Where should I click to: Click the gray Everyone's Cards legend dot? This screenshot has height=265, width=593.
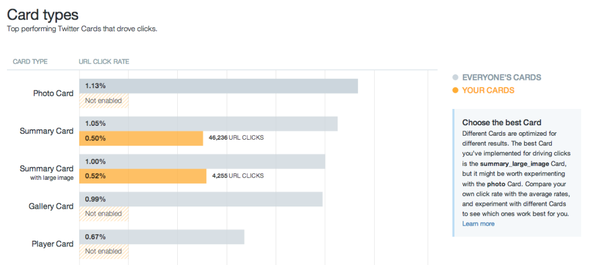point(455,78)
